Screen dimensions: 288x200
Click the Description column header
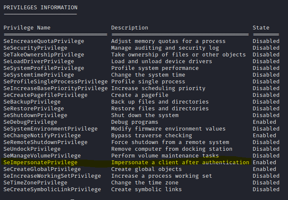click(x=130, y=28)
